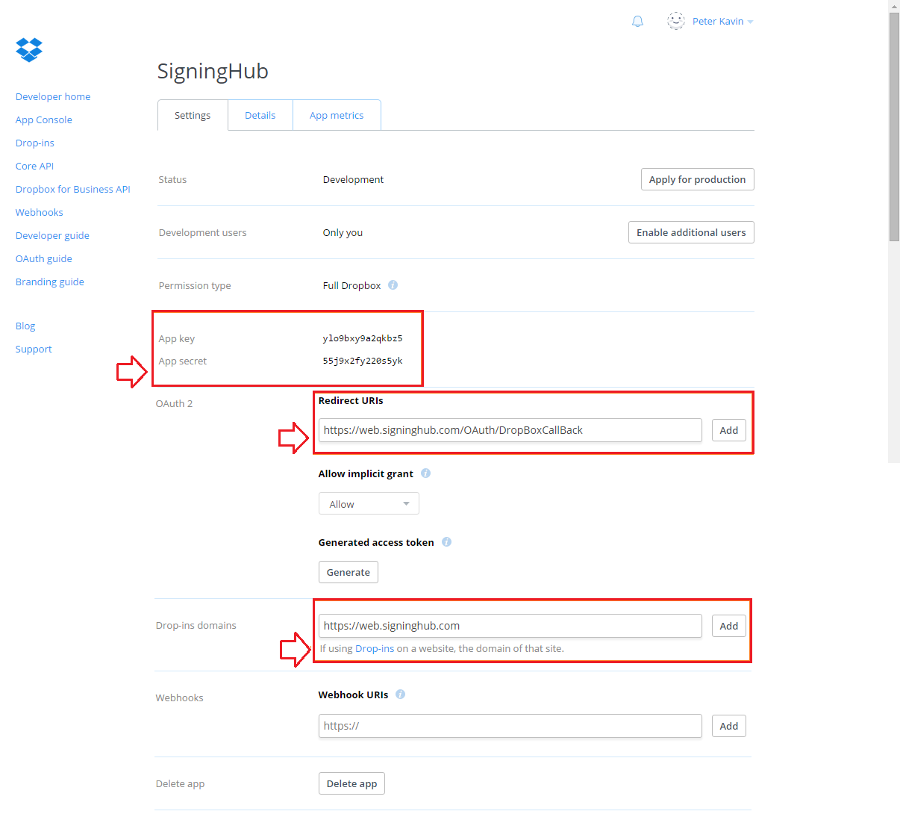
Task: Open the Developer guide link
Action: point(52,235)
